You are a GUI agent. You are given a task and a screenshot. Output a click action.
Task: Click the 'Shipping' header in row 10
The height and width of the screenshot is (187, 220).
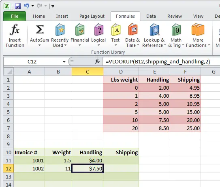pos(121,152)
